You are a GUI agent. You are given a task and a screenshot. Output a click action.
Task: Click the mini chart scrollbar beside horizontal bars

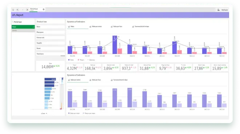pyautogui.click(x=61, y=93)
